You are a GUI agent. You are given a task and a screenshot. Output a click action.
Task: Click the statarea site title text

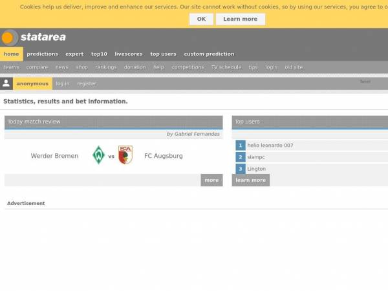(x=43, y=37)
